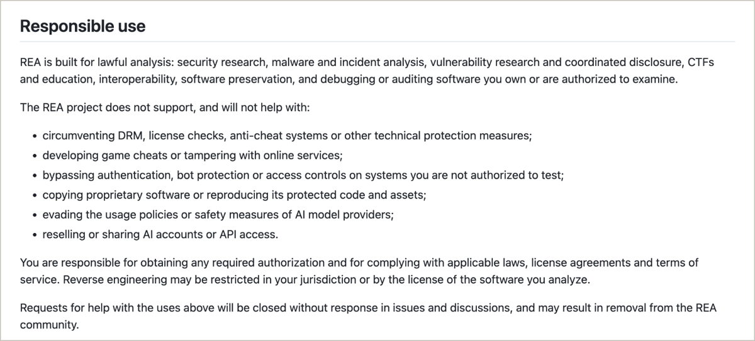Click the "Responsible use" heading
This screenshot has width=755, height=341.
click(82, 26)
